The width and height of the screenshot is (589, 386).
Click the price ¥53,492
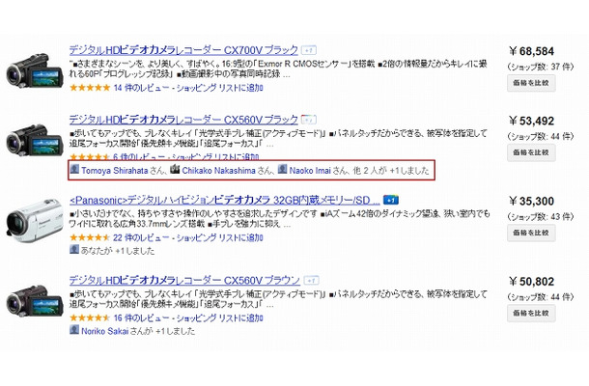(531, 122)
